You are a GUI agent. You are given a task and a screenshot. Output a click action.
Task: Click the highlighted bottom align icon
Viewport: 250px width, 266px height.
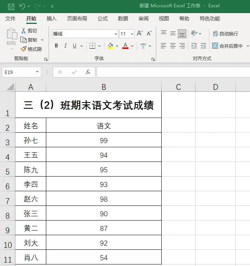pos(182,34)
